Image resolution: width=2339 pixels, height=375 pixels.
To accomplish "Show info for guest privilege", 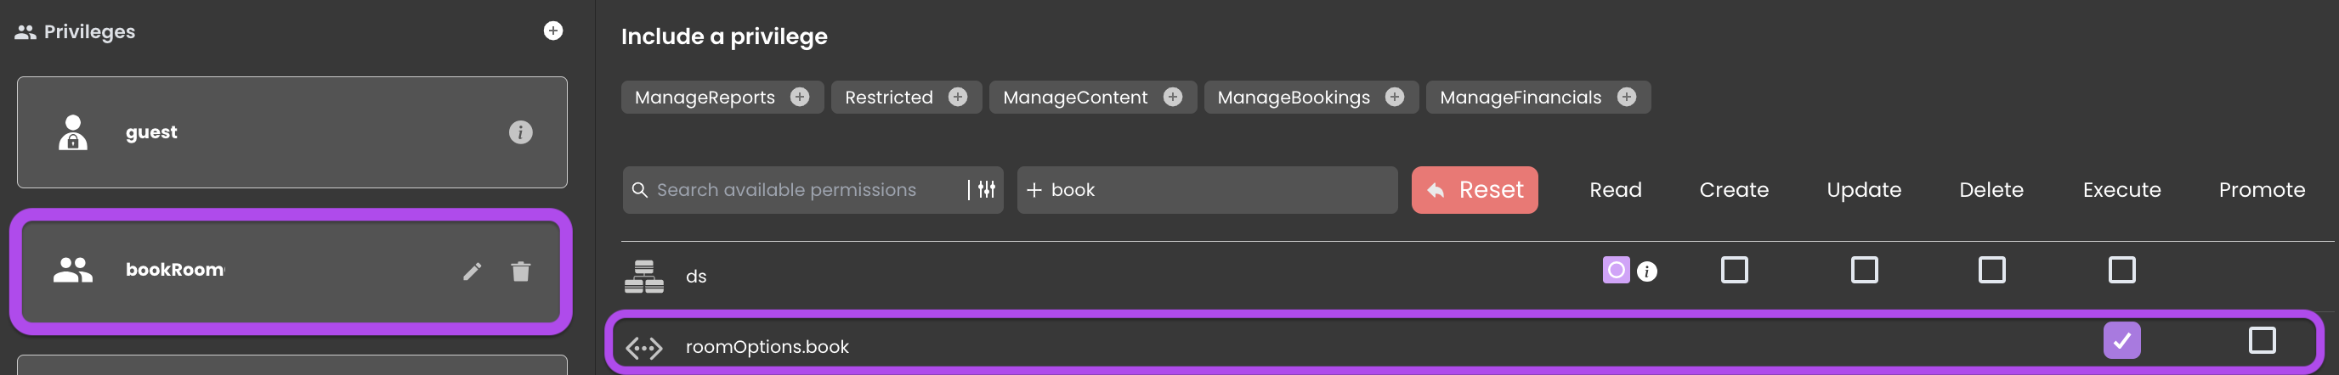I will 520,132.
